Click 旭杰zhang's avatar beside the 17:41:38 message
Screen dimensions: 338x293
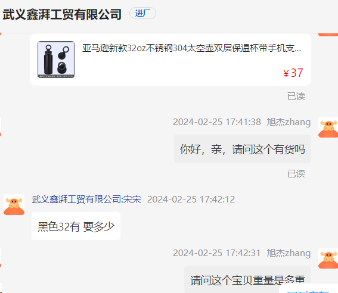point(328,127)
